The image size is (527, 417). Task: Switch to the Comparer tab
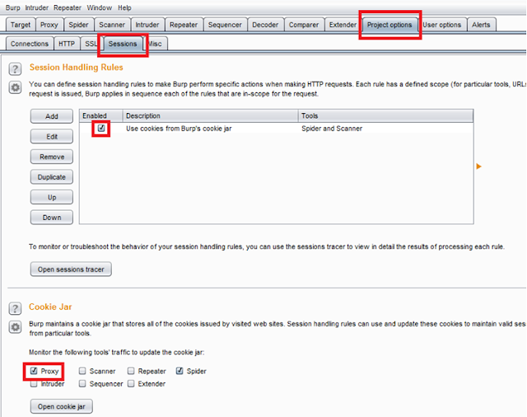[x=304, y=25]
